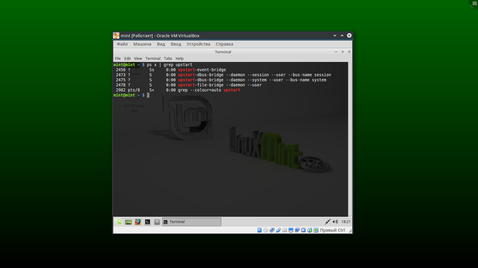This screenshot has width=478, height=268.
Task: Click the terminal vertical scrollbar
Action: tap(350, 139)
